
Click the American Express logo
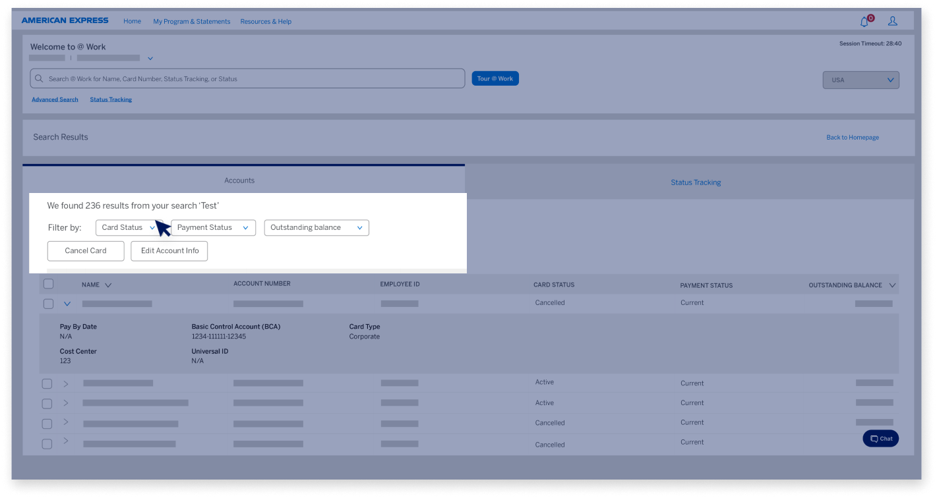pyautogui.click(x=65, y=20)
